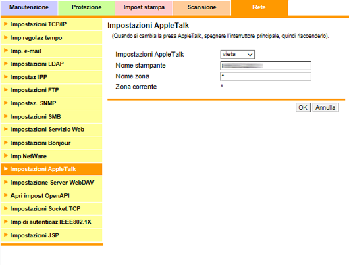Confirm settings with the OK button

pos(303,107)
